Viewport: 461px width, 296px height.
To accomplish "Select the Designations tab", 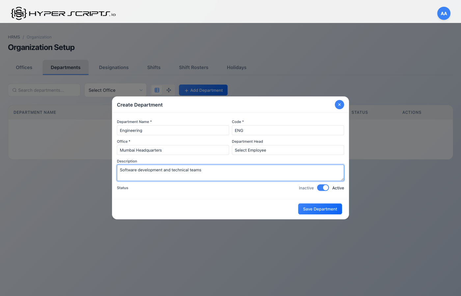I will [x=114, y=67].
